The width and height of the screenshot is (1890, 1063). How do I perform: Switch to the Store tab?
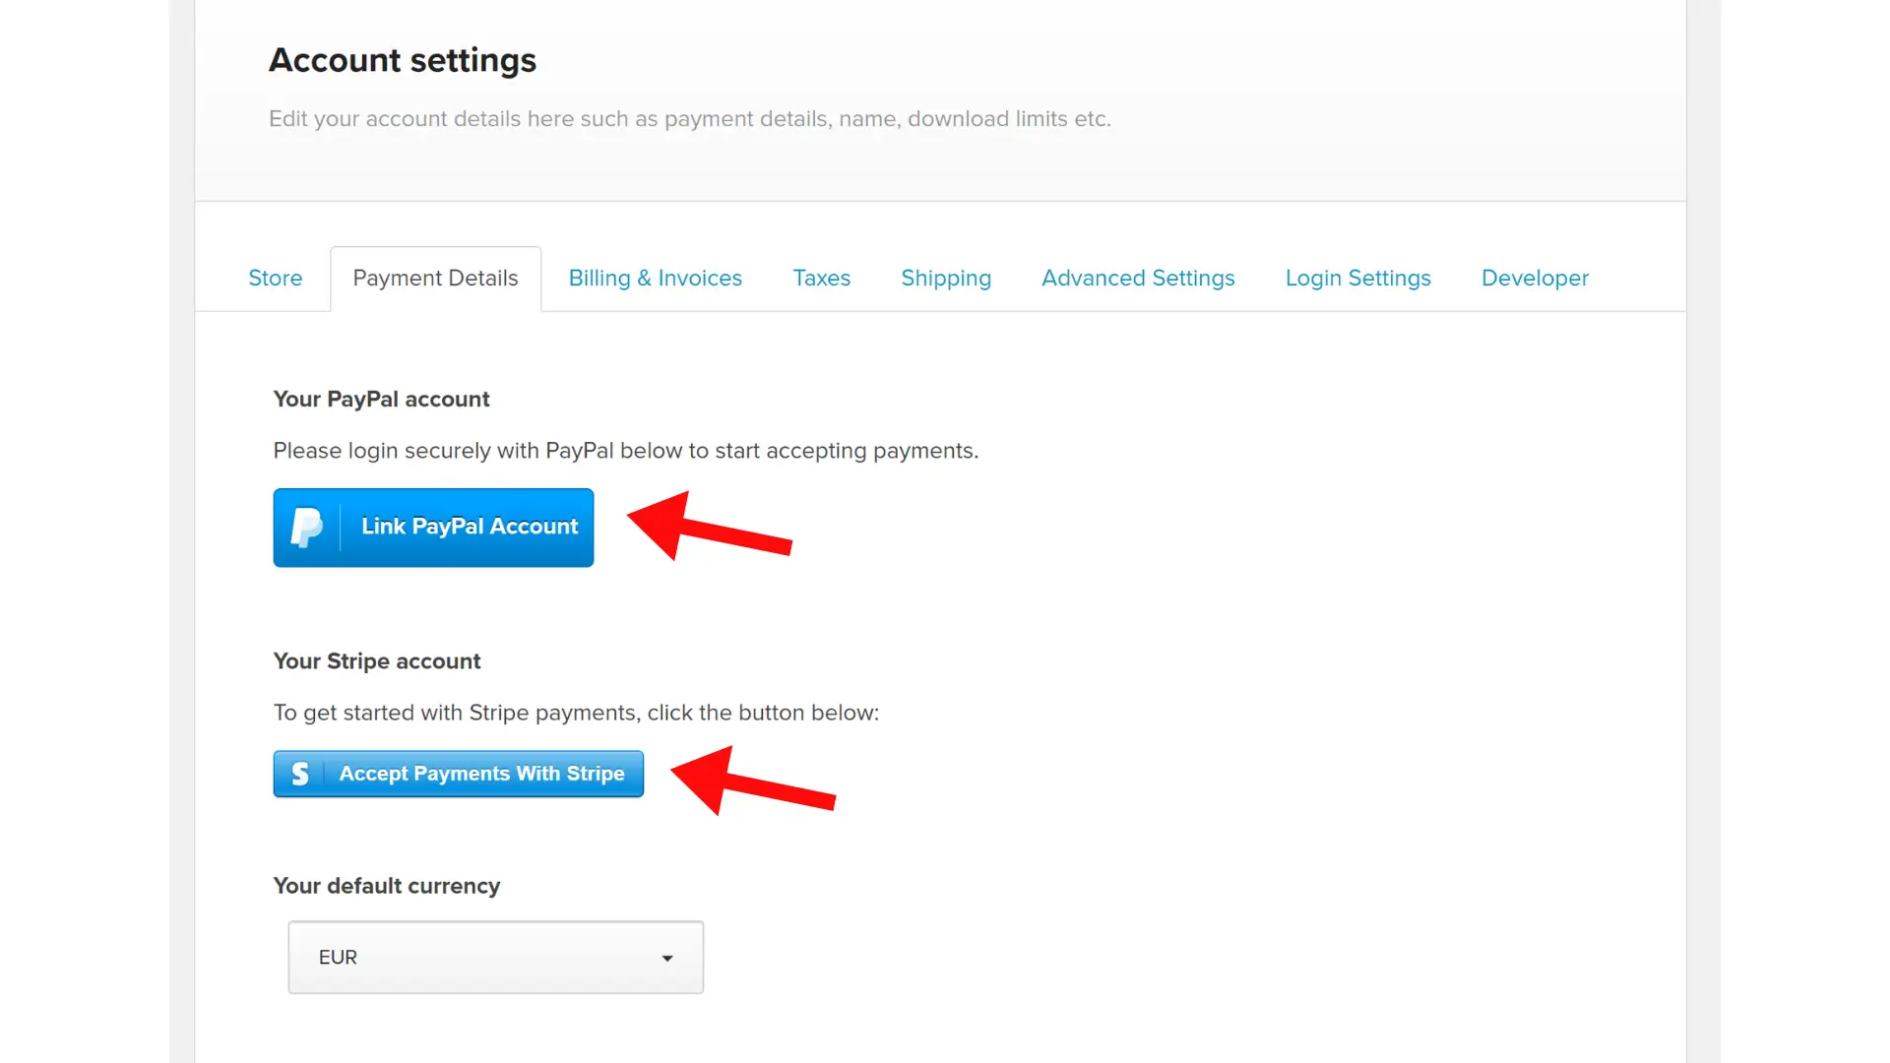(275, 279)
